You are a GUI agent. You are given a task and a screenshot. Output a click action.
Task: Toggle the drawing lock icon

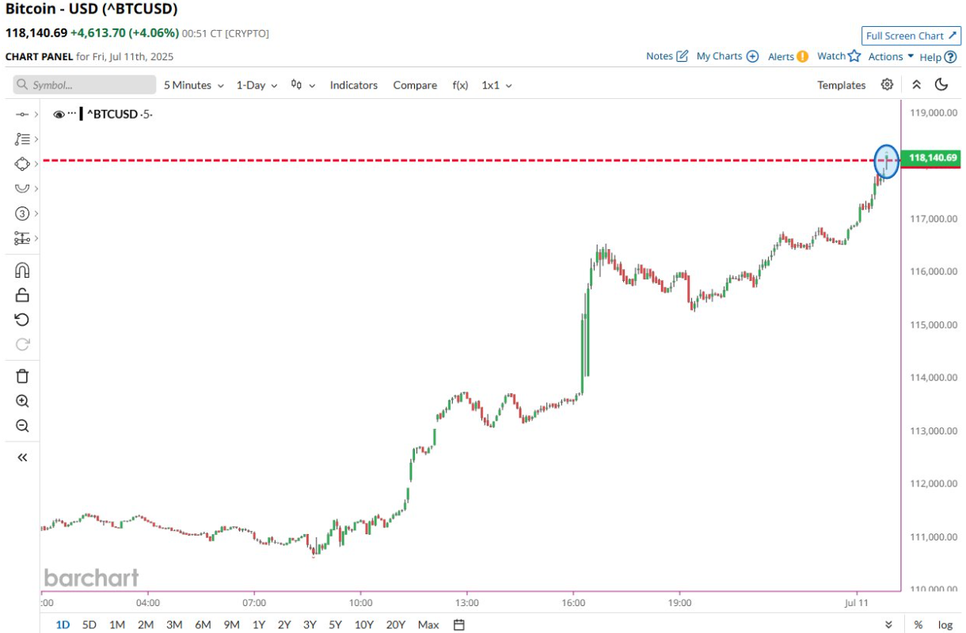tap(22, 295)
